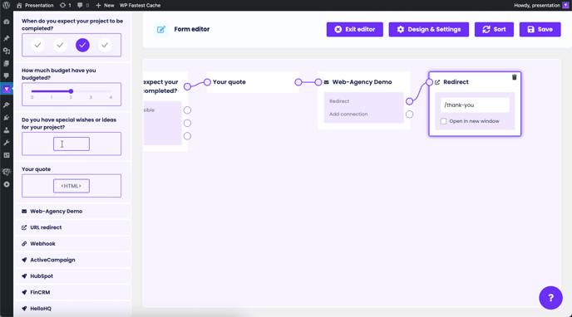Select the first checkmark option circle
Image resolution: width=572 pixels, height=317 pixels.
pos(37,45)
